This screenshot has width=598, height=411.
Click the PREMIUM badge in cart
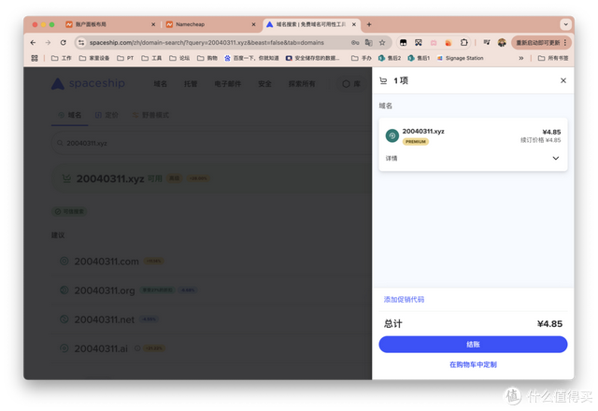click(x=415, y=141)
